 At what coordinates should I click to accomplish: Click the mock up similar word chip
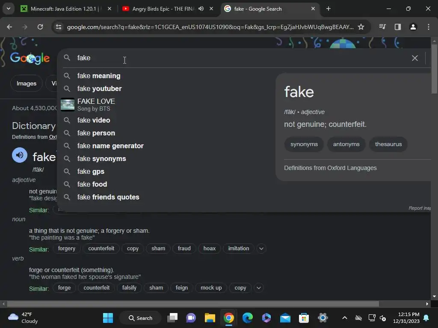click(211, 288)
